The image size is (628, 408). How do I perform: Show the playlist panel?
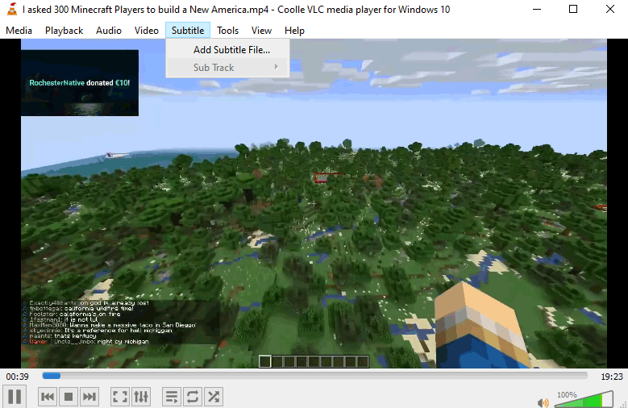pyautogui.click(x=171, y=396)
